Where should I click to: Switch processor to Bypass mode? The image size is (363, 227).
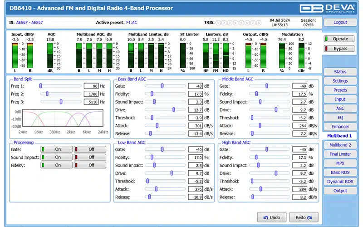tap(339, 49)
